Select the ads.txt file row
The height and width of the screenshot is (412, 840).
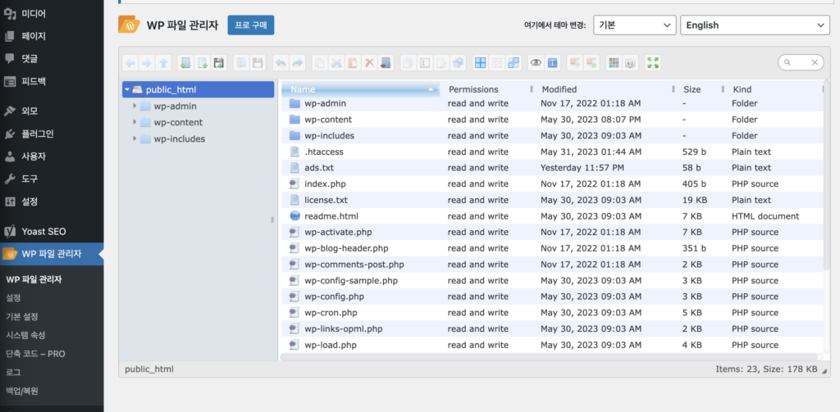553,168
